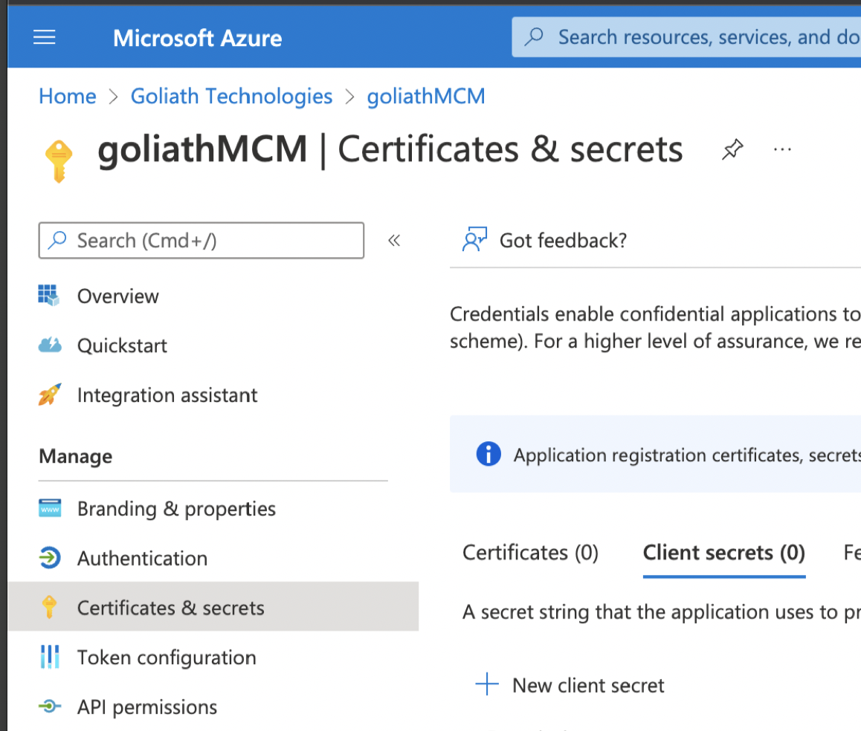Screen dimensions: 861x731
Task: Click the Integration assistant rocket icon
Action: (x=49, y=394)
